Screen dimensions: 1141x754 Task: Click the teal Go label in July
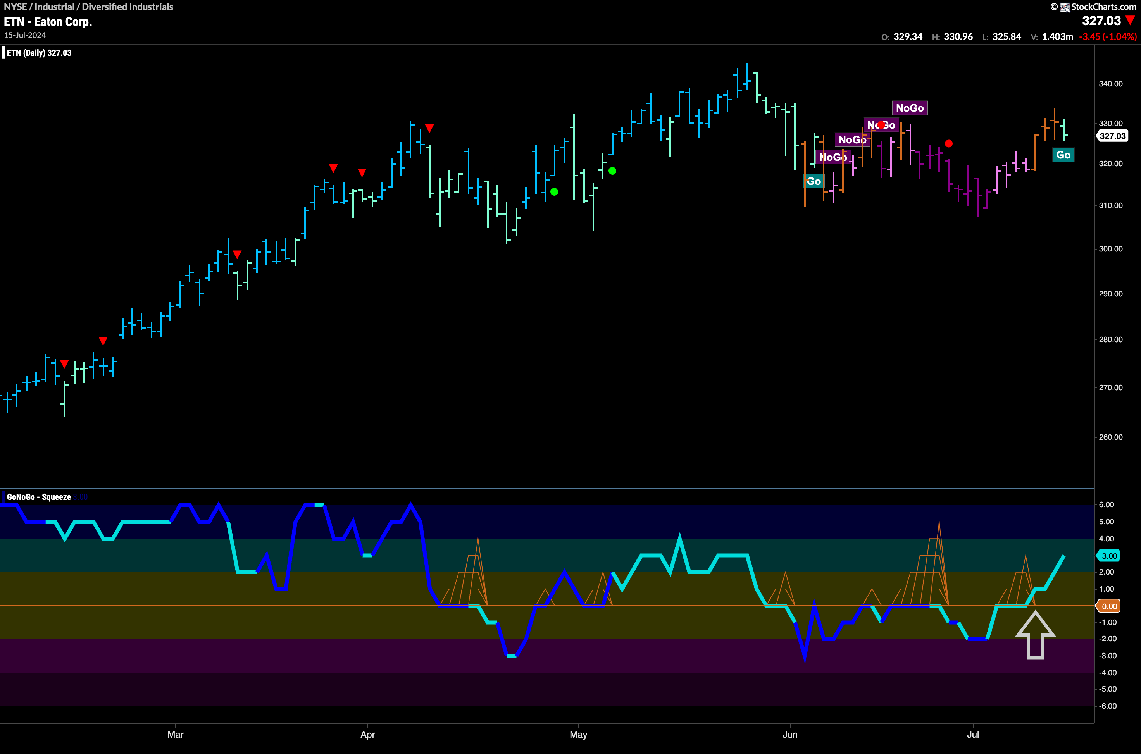[x=1063, y=155]
